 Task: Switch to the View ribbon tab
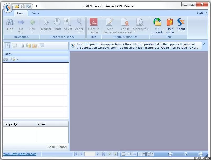(35, 13)
